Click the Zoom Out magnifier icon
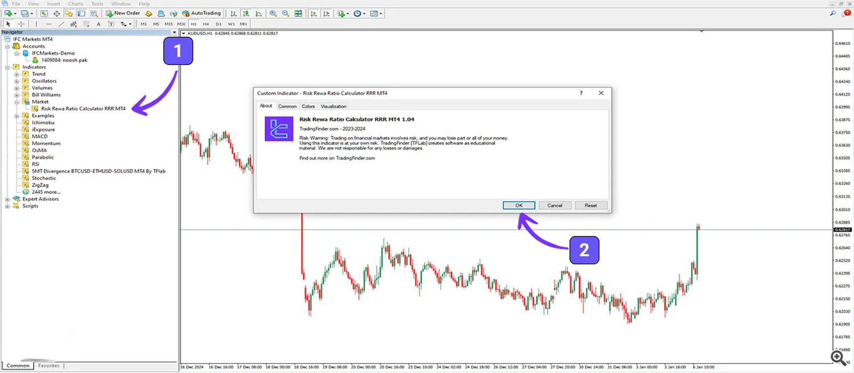Viewport: 854px width, 373px height. pos(286,13)
